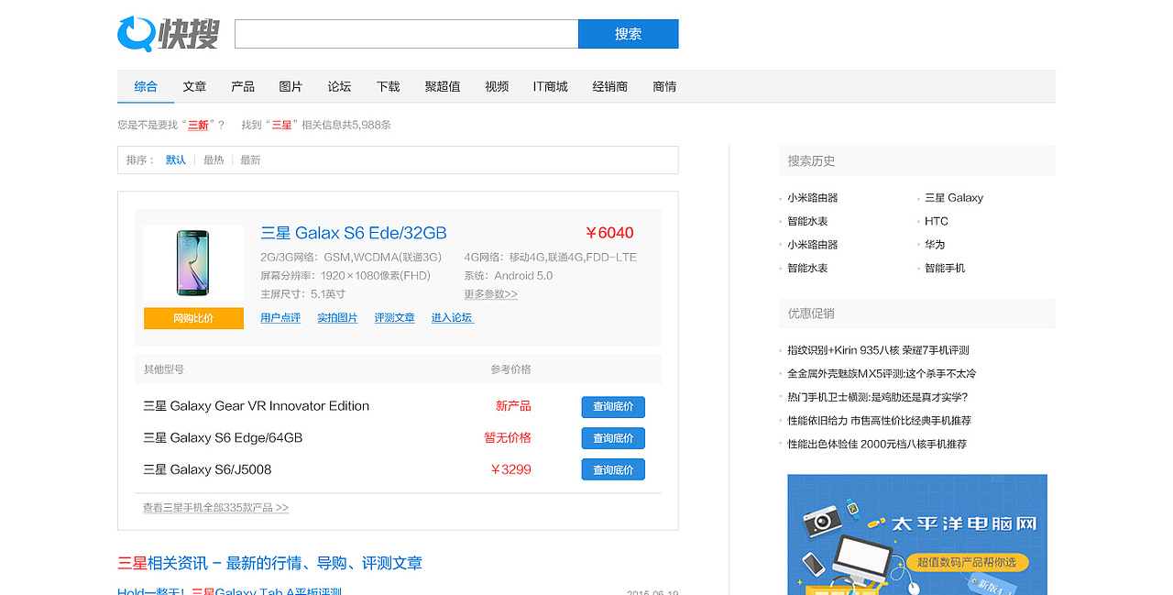The height and width of the screenshot is (595, 1173).
Task: Open 用户点评 link
Action: tap(280, 318)
